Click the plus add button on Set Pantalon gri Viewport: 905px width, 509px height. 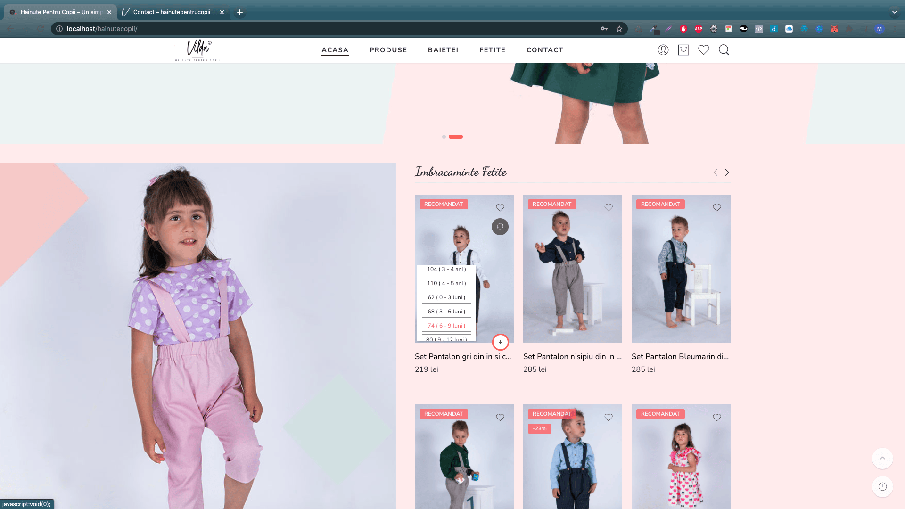pos(501,342)
